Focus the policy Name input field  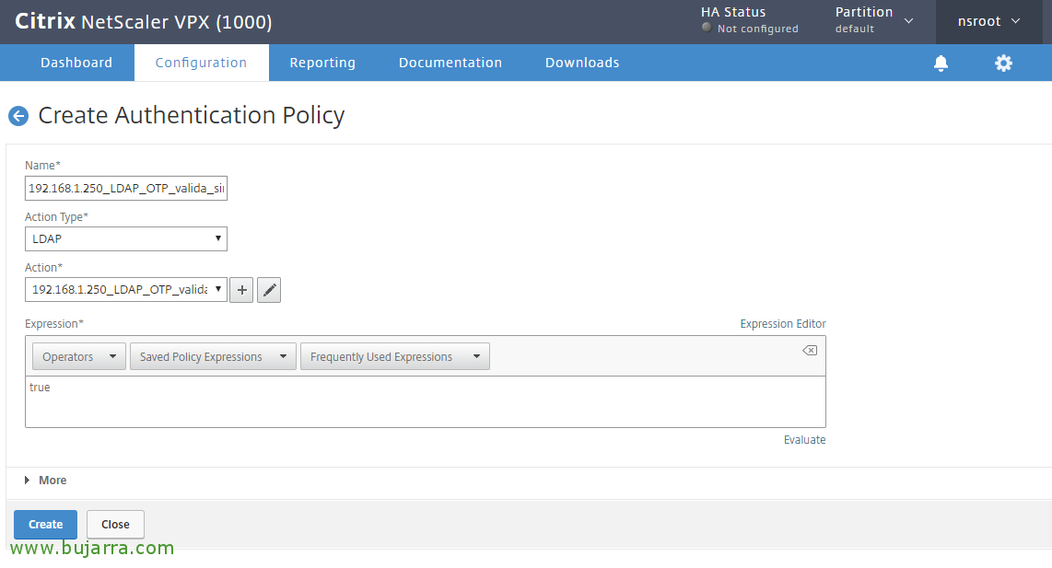pyautogui.click(x=126, y=189)
